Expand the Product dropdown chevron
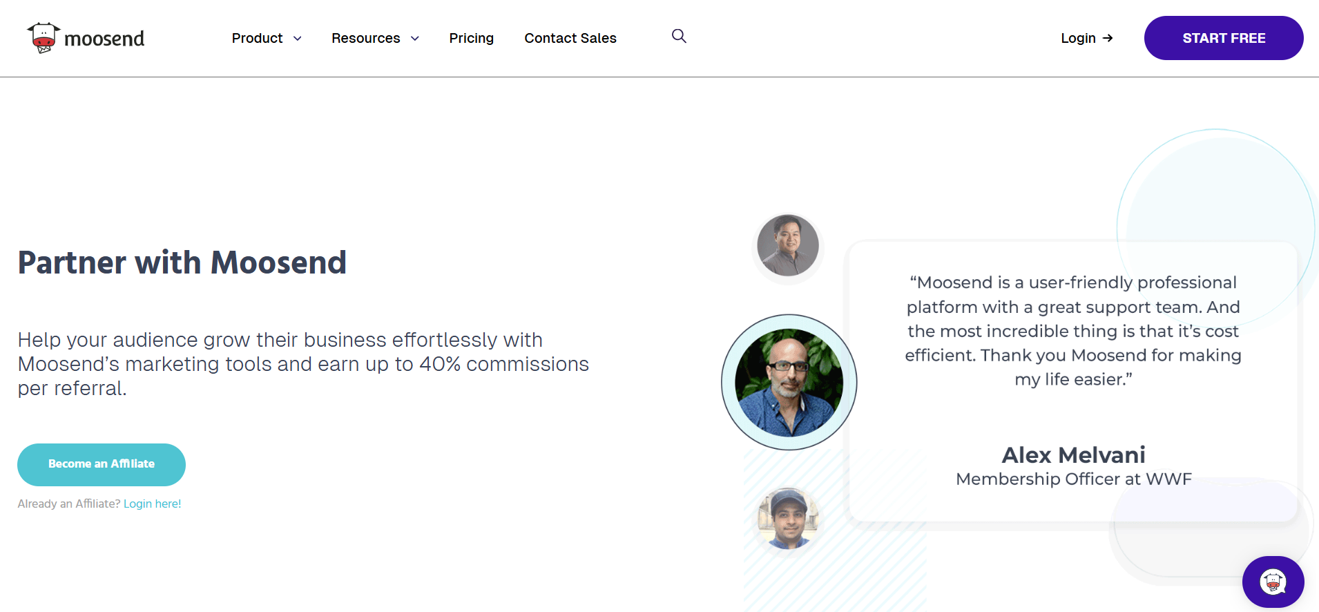 coord(298,39)
